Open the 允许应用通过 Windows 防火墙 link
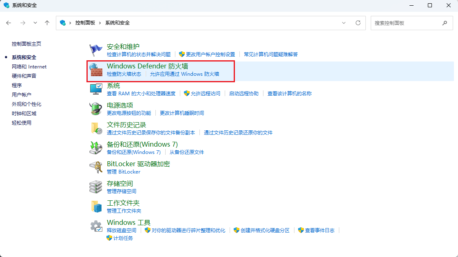Image resolution: width=458 pixels, height=257 pixels. [184, 74]
